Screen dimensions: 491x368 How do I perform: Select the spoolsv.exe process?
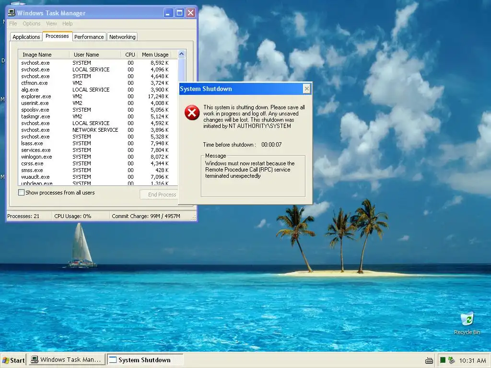click(x=98, y=110)
